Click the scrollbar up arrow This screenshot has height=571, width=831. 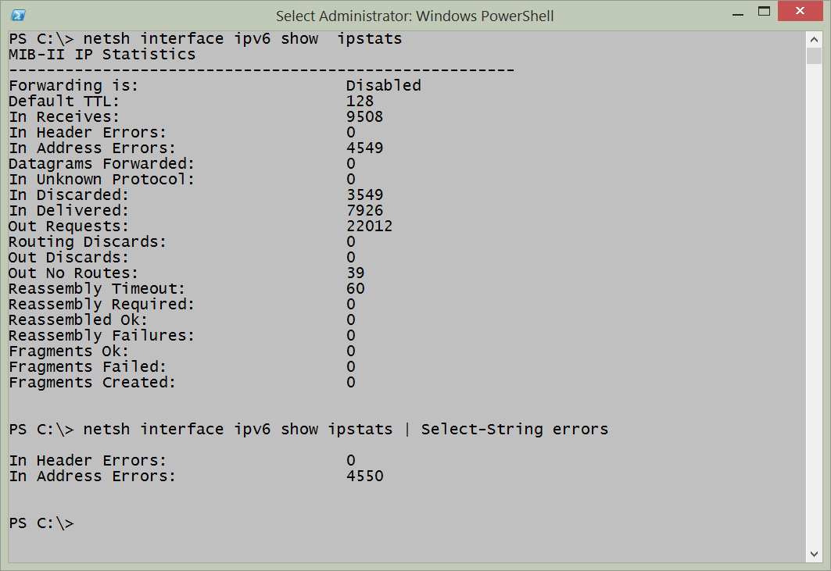pyautogui.click(x=813, y=38)
